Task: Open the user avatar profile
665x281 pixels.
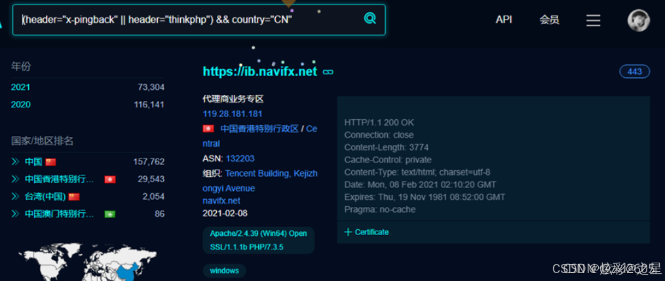Action: pyautogui.click(x=638, y=20)
